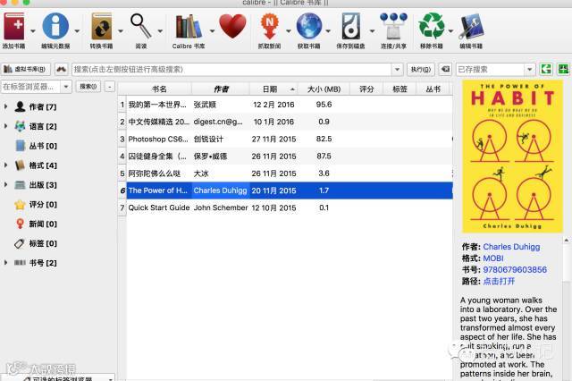Open Save to disk dropdown arrow
The width and height of the screenshot is (572, 381).
[372, 31]
